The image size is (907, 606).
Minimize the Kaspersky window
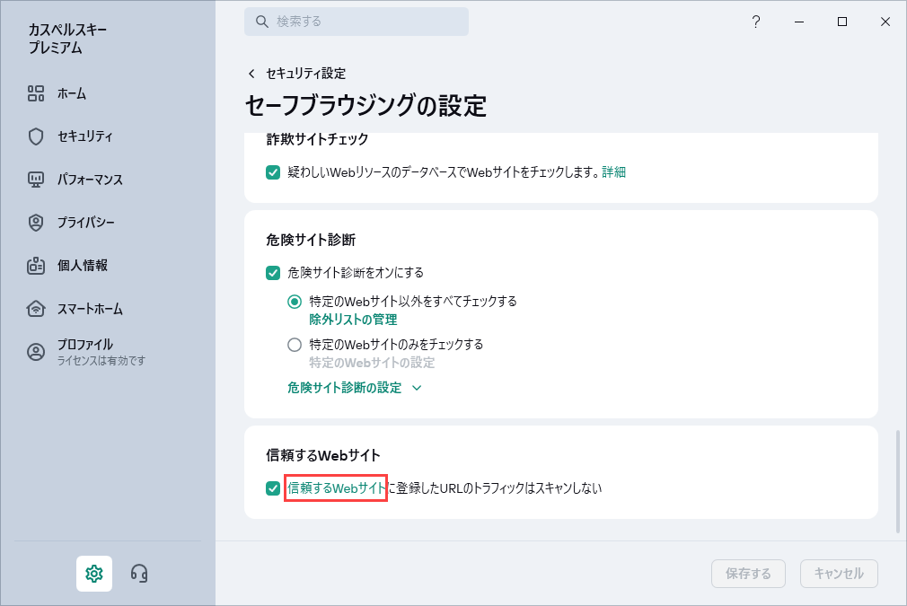[x=799, y=22]
